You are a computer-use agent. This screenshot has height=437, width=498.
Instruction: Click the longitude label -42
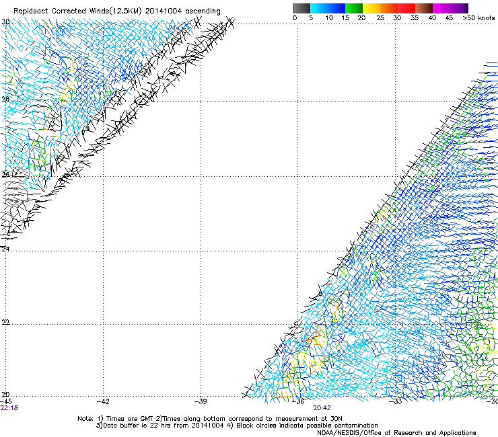(103, 401)
